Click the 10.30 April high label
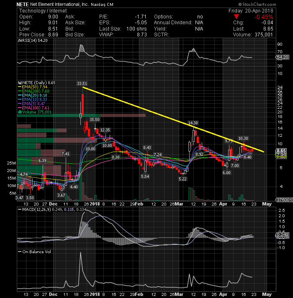This screenshot has height=298, width=293. tap(244, 139)
